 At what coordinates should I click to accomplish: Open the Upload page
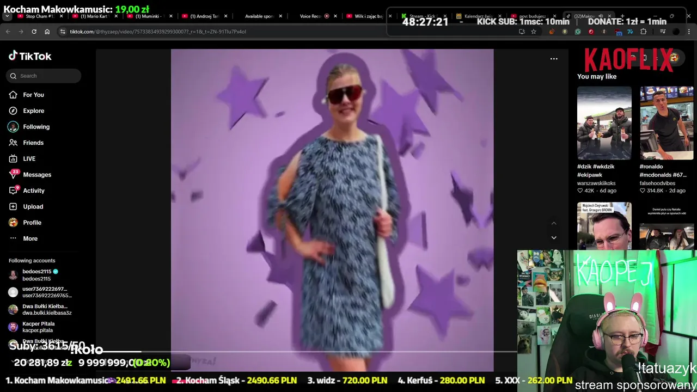(x=33, y=206)
